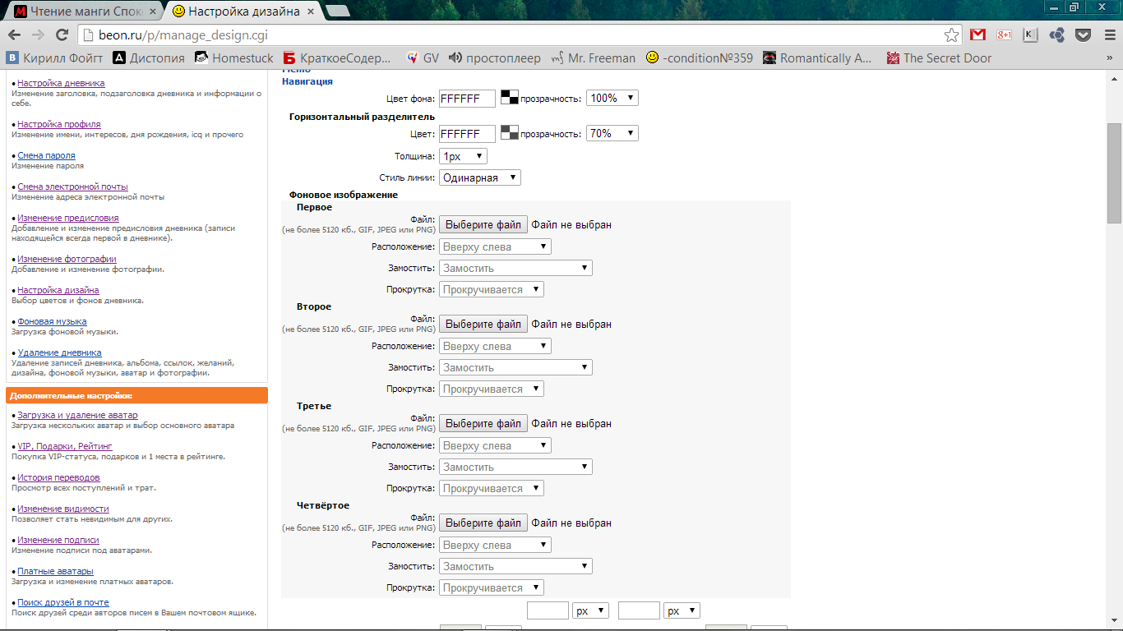Choose file for Четвёртое background image
The width and height of the screenshot is (1123, 631).
483,523
